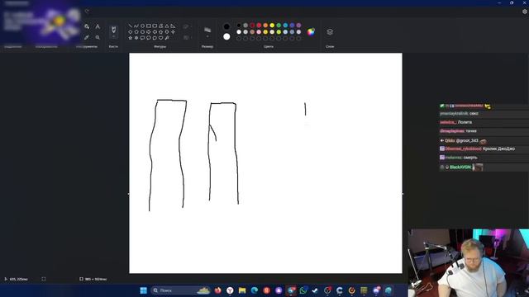Choose the Right arrow shape

[149, 31]
